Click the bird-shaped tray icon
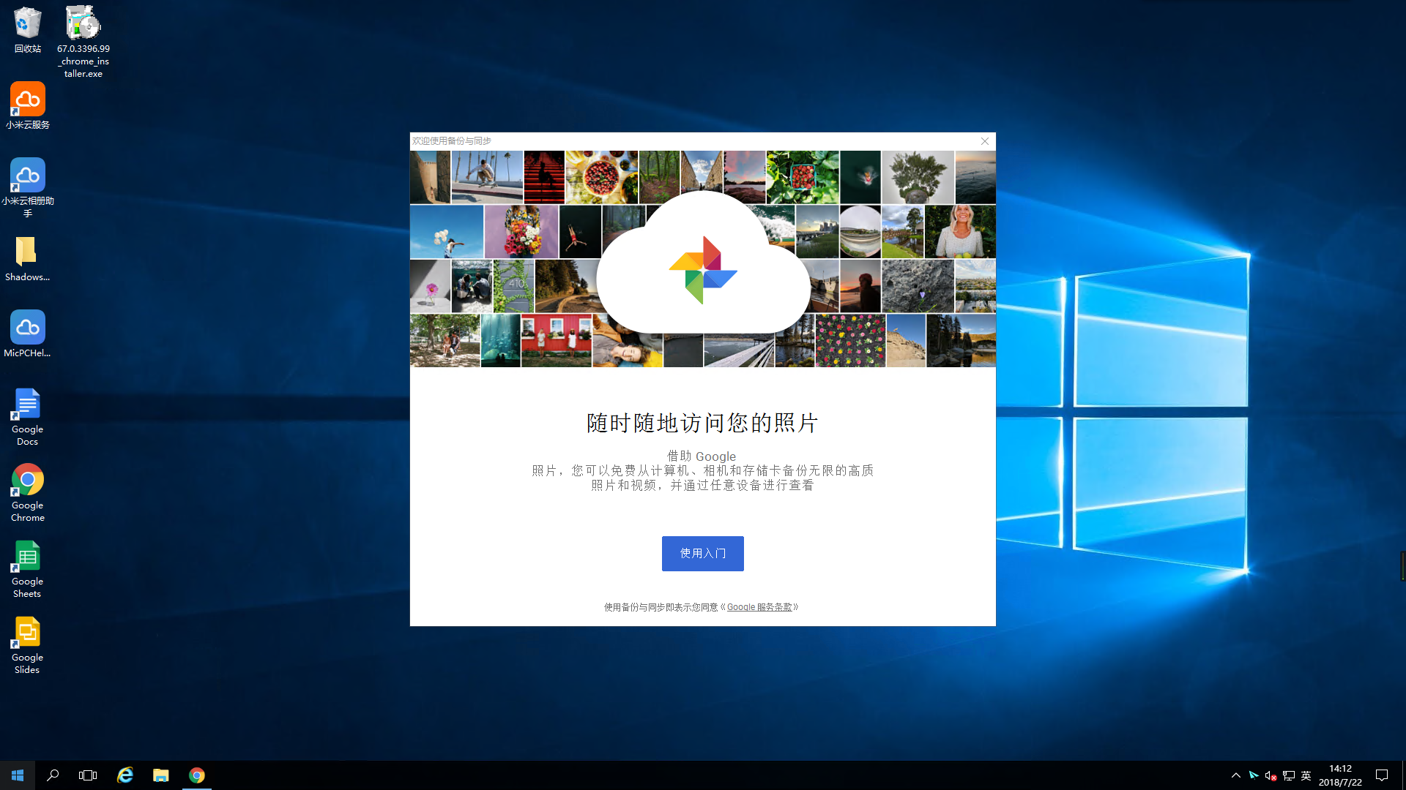 click(1253, 775)
